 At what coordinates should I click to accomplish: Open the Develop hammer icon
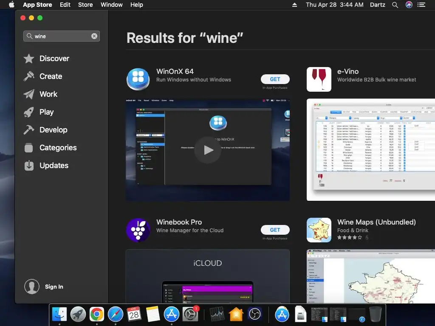(x=29, y=130)
